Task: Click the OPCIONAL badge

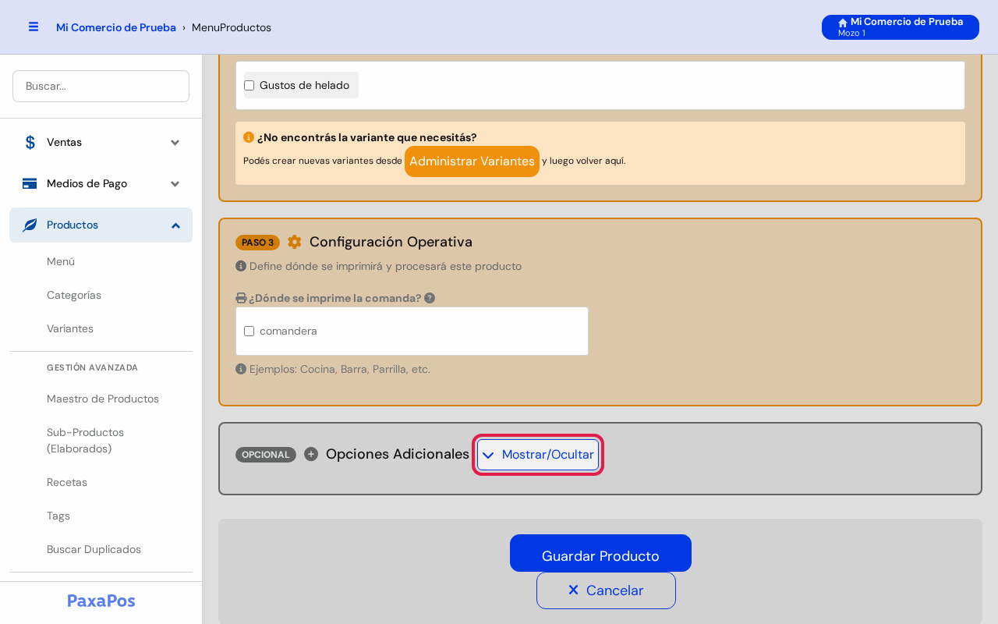Action: 266,455
